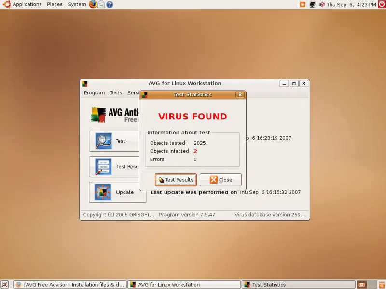Click the VIRUS FOUND heading
The height and width of the screenshot is (289, 386).
click(x=193, y=117)
